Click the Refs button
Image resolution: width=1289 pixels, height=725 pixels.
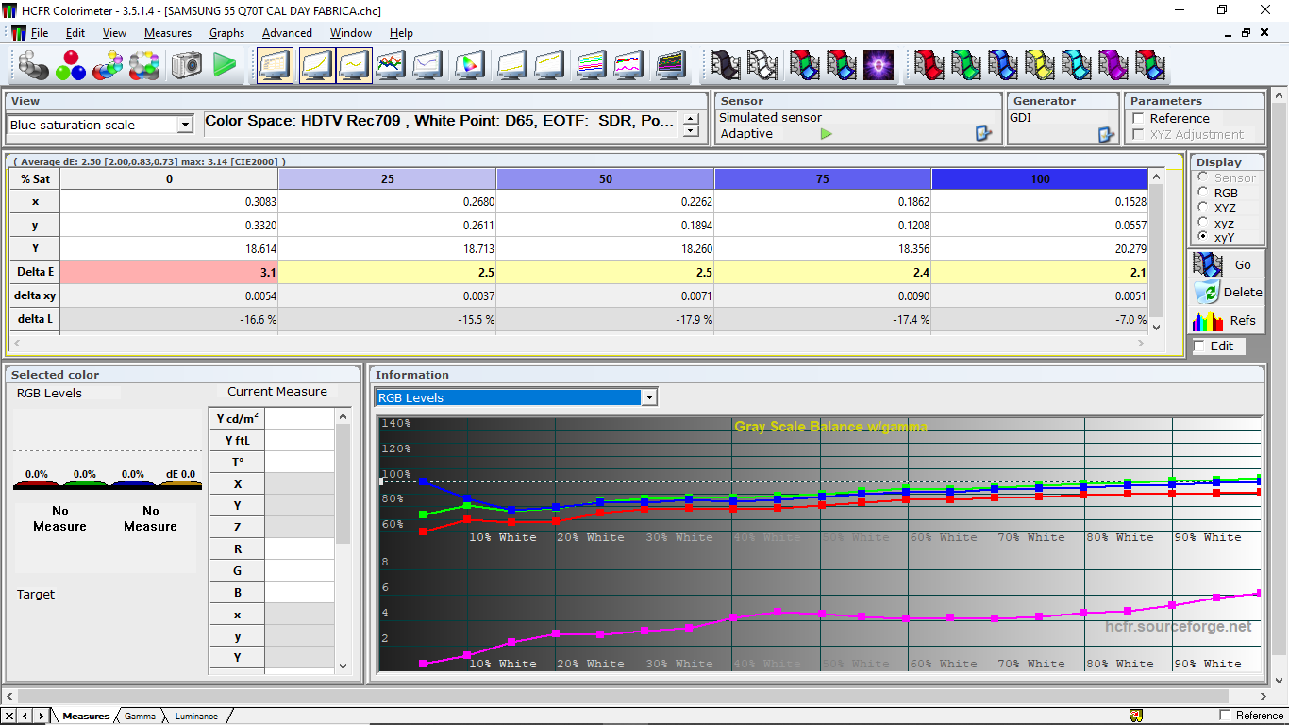tap(1227, 320)
